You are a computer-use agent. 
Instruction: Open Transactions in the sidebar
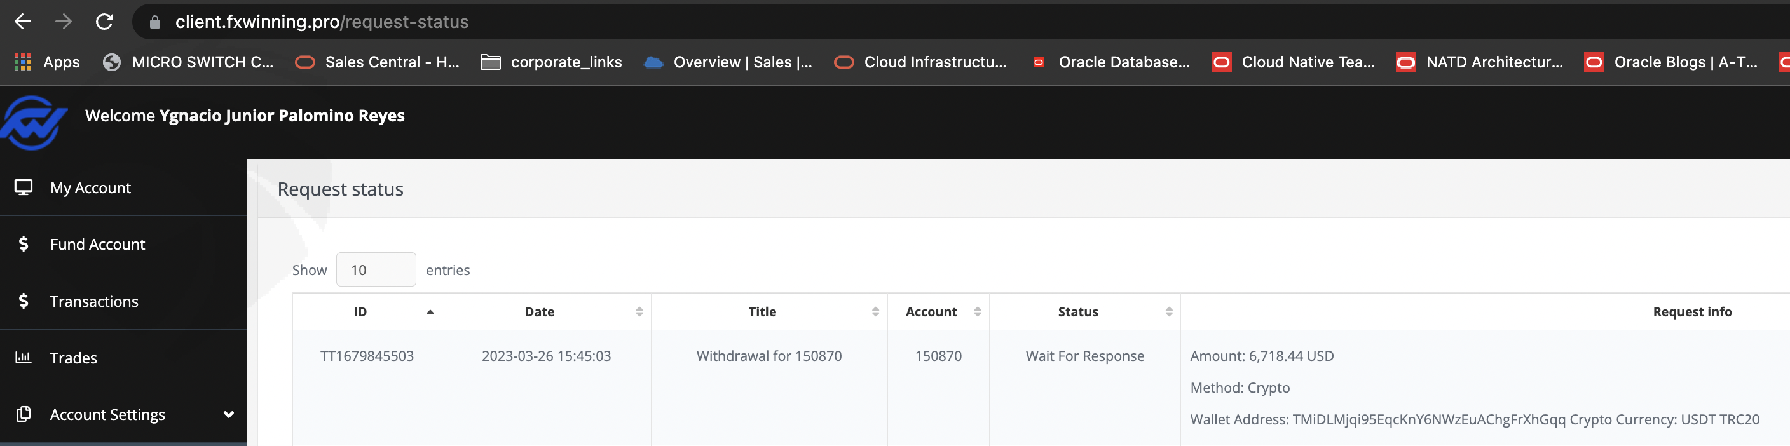click(94, 302)
